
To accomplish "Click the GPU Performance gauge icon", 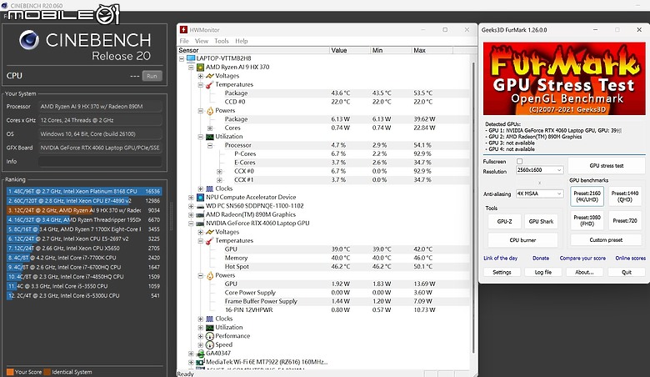I will (210, 336).
